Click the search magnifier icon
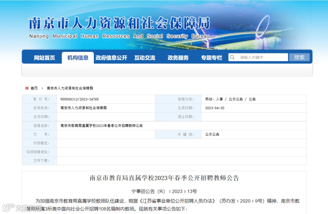This screenshot has height=214, width=328. click(232, 57)
